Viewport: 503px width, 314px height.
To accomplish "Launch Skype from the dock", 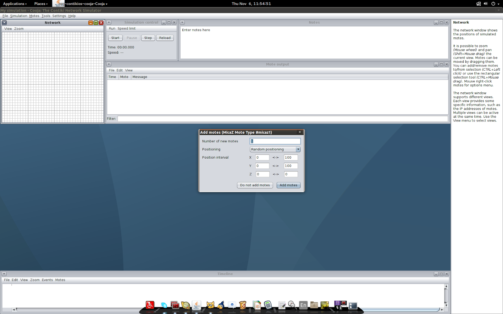I will 164,305.
